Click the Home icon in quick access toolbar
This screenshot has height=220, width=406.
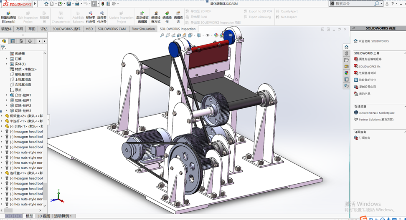[x=46, y=4]
